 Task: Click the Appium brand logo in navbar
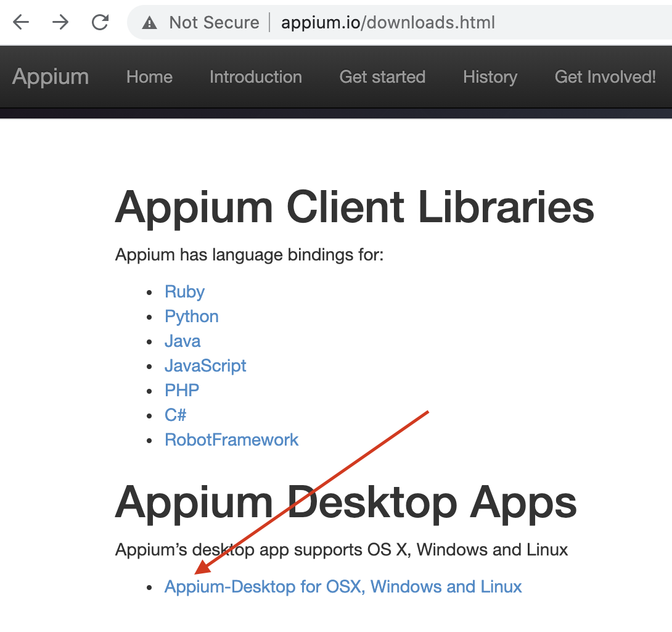[x=51, y=77]
